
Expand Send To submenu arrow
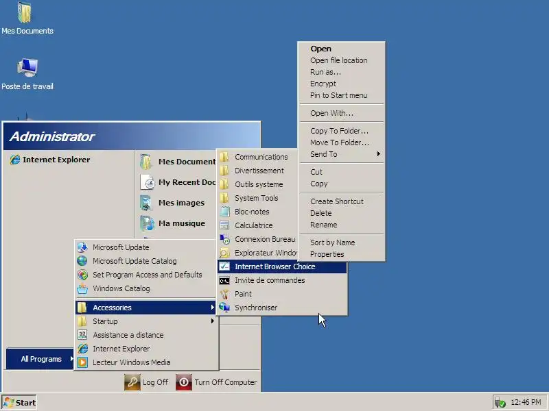[379, 154]
